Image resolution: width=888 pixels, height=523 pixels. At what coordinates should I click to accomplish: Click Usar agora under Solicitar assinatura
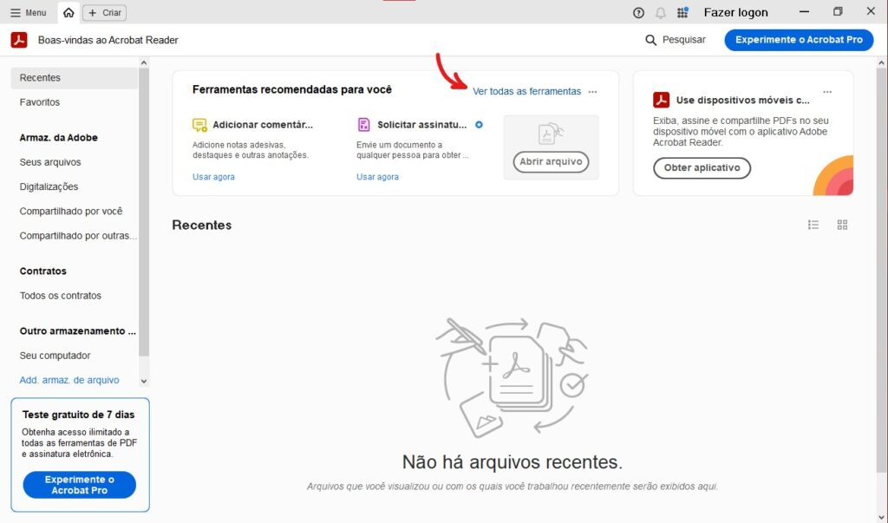(x=378, y=177)
